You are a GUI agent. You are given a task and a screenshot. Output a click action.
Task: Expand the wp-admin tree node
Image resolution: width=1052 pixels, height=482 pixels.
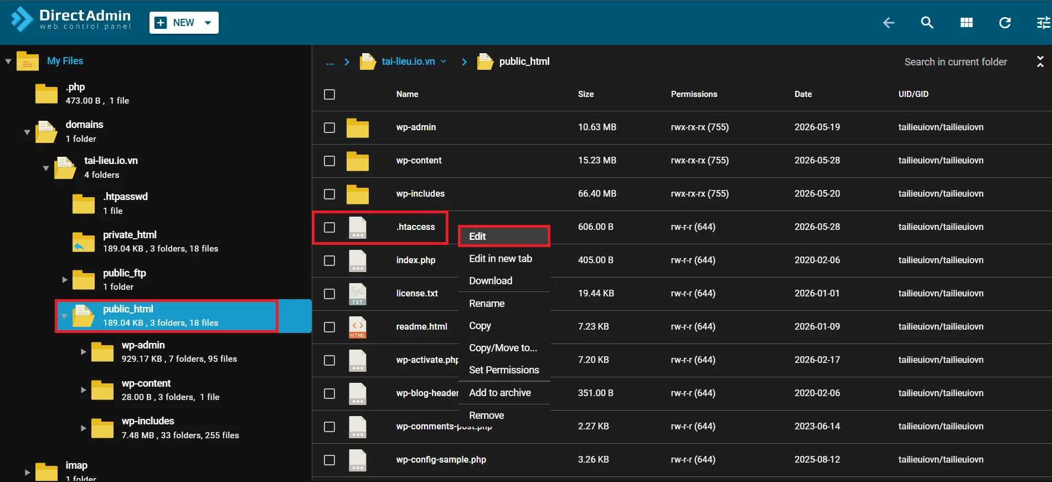(x=84, y=352)
